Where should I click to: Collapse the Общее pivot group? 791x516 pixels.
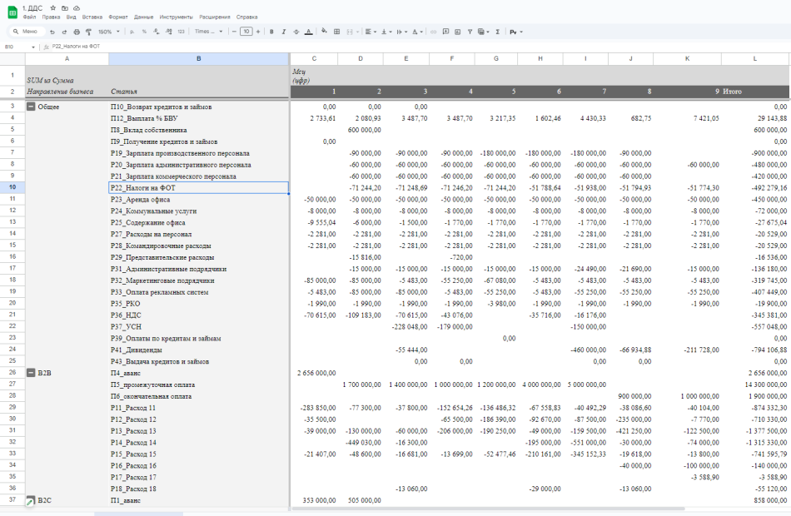pos(31,107)
